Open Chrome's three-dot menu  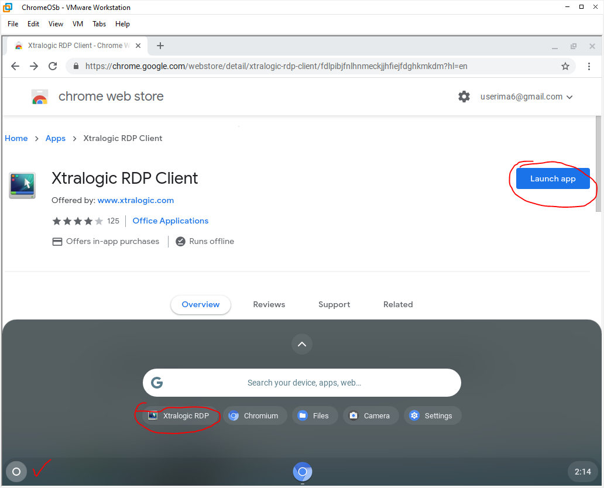click(589, 66)
